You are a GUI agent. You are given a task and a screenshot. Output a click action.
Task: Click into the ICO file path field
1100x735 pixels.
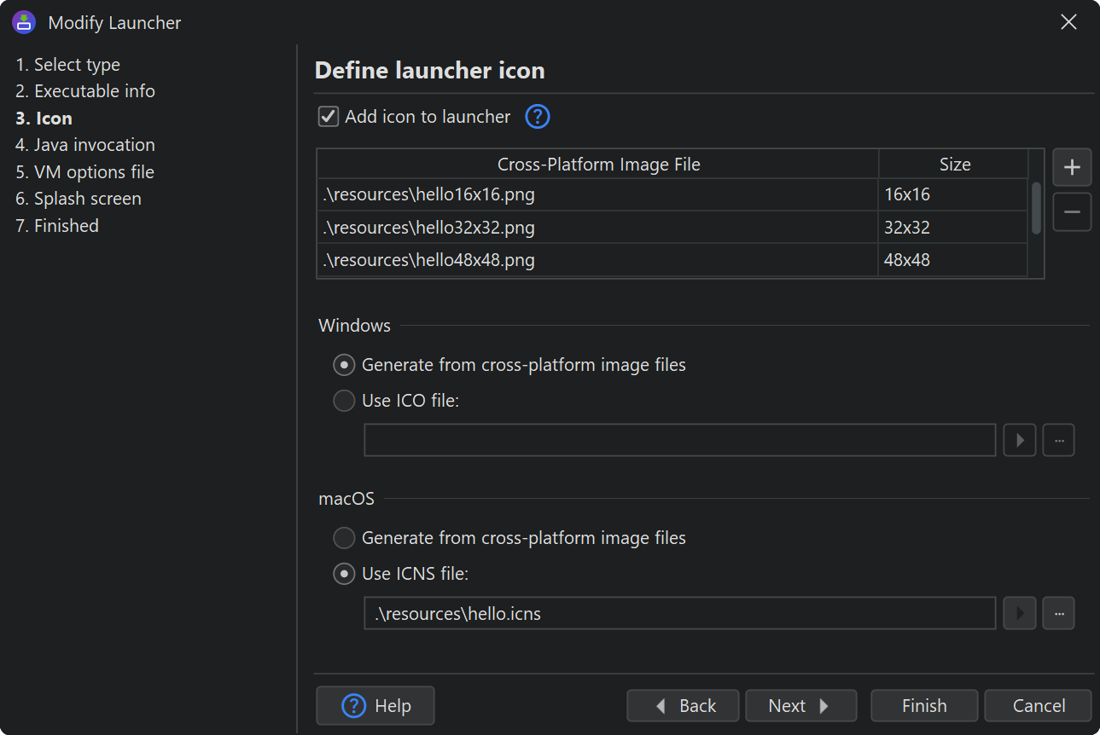click(679, 440)
